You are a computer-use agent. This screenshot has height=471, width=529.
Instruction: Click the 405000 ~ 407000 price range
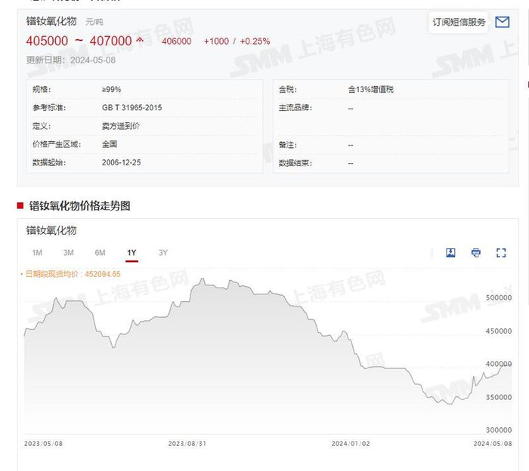(79, 41)
